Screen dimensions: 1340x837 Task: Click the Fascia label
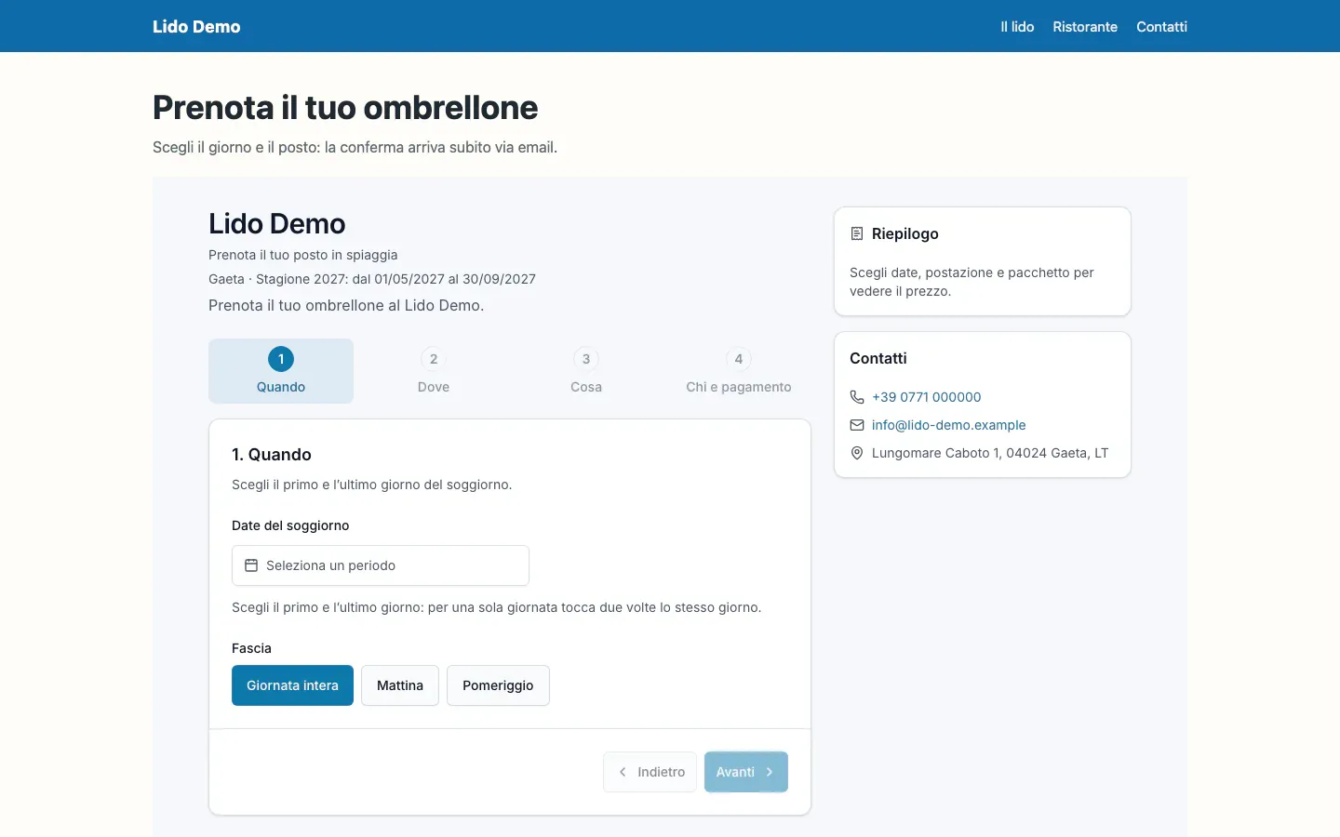point(251,648)
